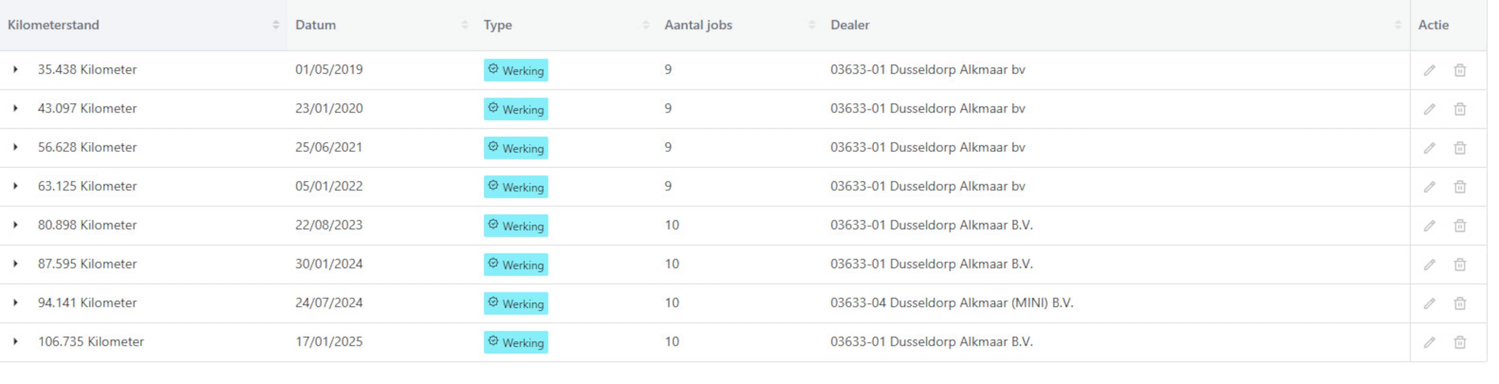Delete the 30/01/2024 service record
Image resolution: width=1499 pixels, height=384 pixels.
pyautogui.click(x=1459, y=265)
